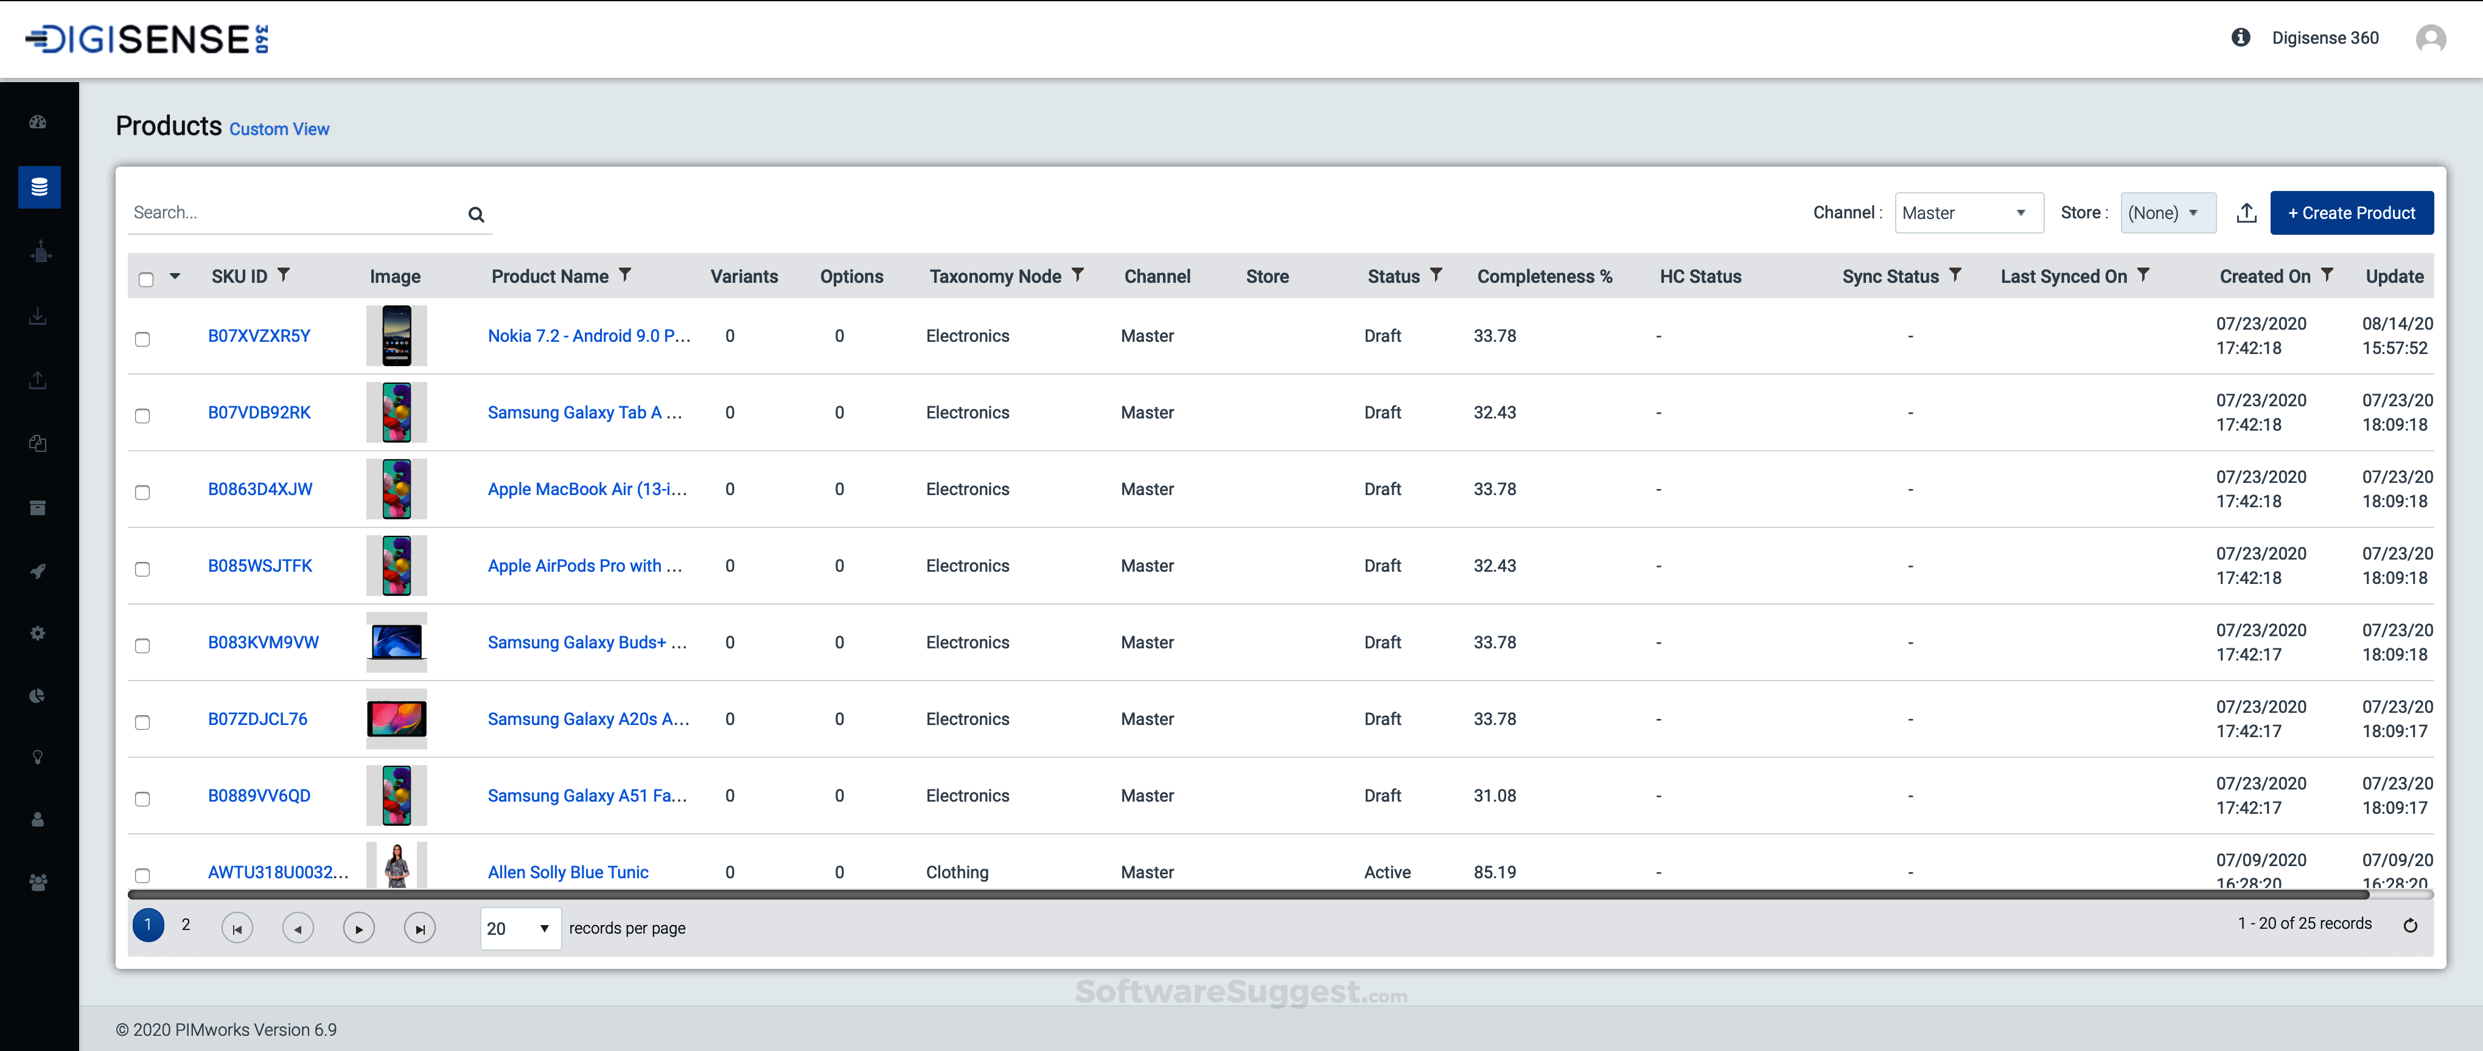Click the lightbulb icon in sidebar
The width and height of the screenshot is (2483, 1051).
point(38,757)
